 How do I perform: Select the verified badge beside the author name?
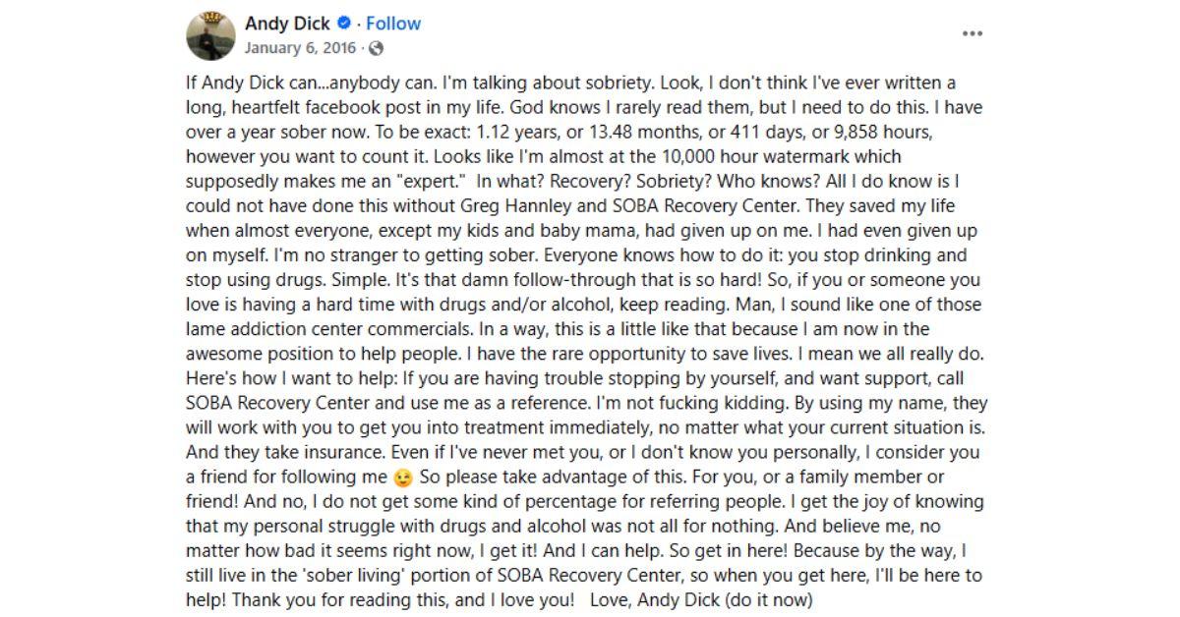pos(344,23)
